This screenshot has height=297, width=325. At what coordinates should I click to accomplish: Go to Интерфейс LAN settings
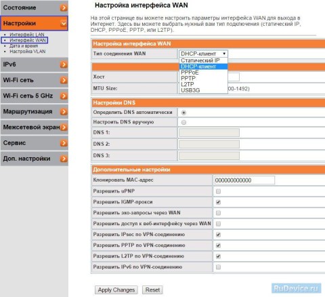click(x=27, y=35)
